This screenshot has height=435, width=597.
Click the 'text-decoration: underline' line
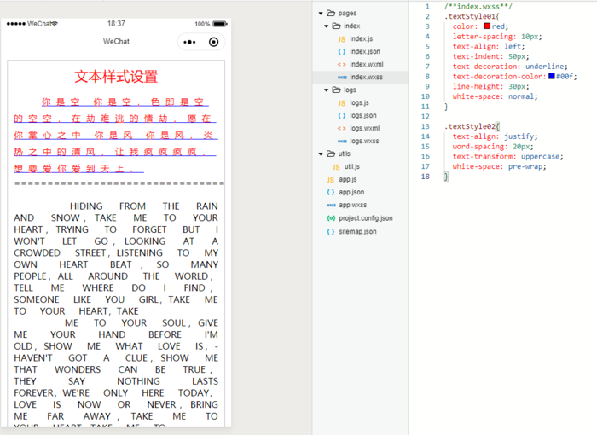click(x=510, y=67)
